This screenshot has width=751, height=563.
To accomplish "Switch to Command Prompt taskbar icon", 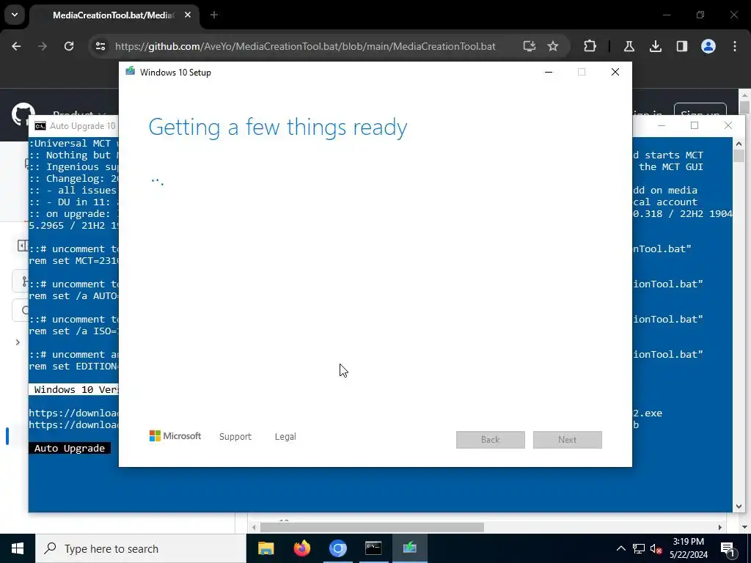I will 373,548.
